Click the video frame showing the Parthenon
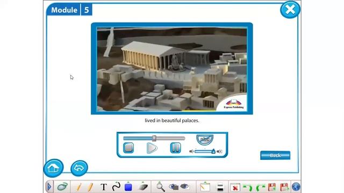The image size is (344, 193). point(172,69)
